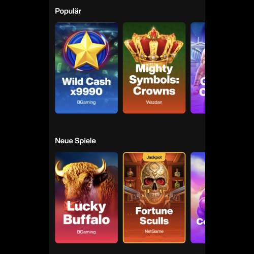Select the Neue Spiele section heading
The image size is (254, 254).
[76, 141]
